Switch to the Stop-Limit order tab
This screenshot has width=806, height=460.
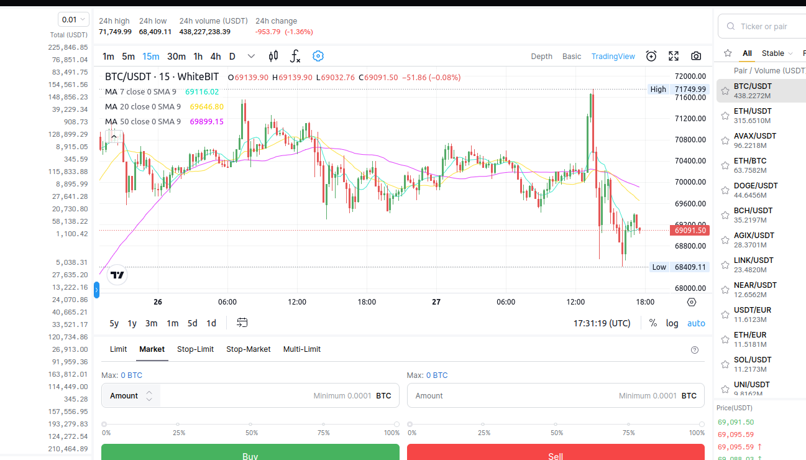point(195,349)
